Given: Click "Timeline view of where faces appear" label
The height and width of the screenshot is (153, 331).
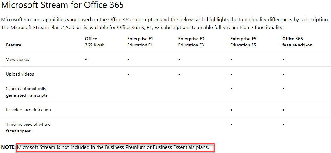Looking at the screenshot, I should click(x=28, y=127).
